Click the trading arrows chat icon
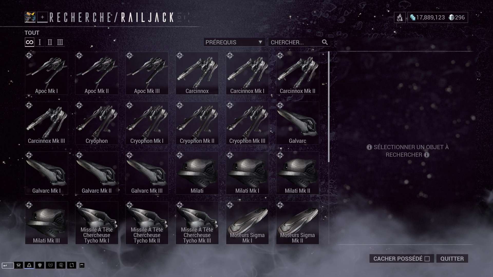Image resolution: width=493 pixels, height=277 pixels. (x=72, y=265)
